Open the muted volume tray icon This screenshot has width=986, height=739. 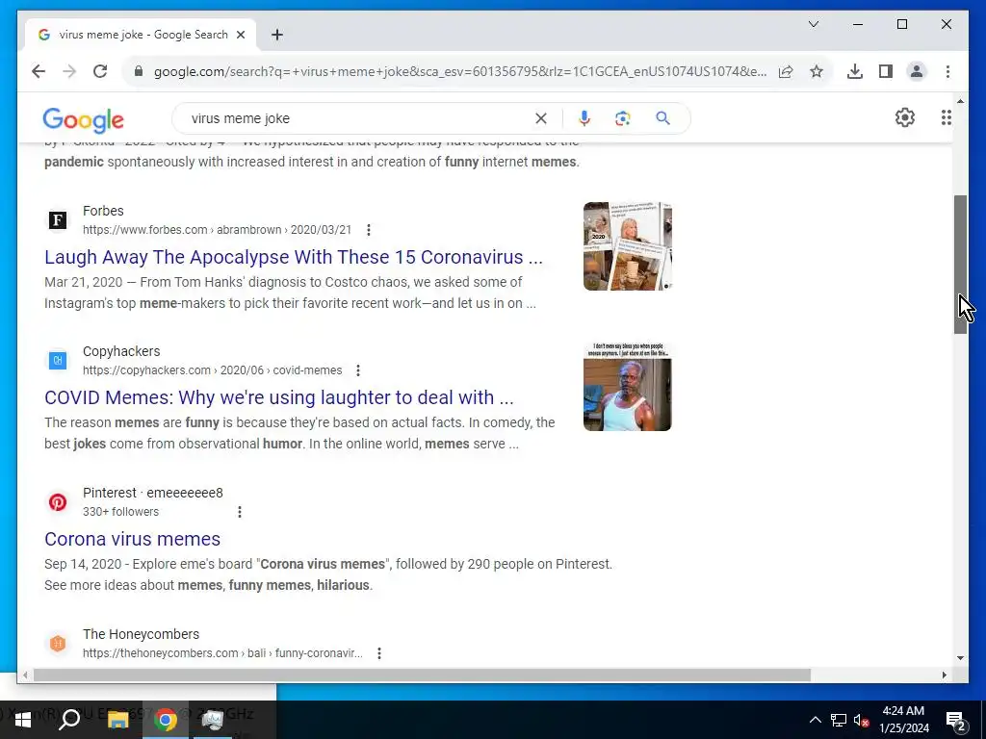click(862, 720)
